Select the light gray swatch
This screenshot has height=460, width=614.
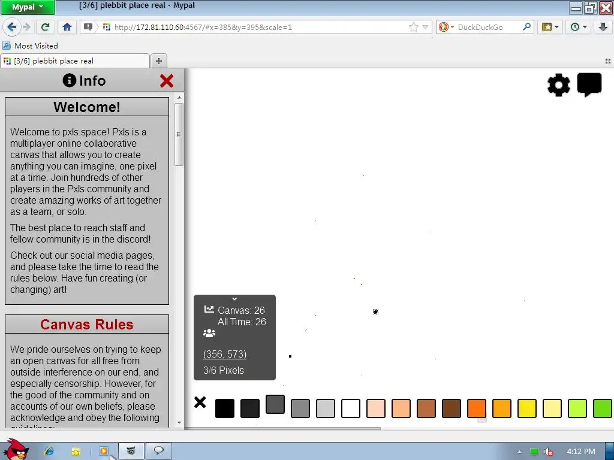click(326, 408)
